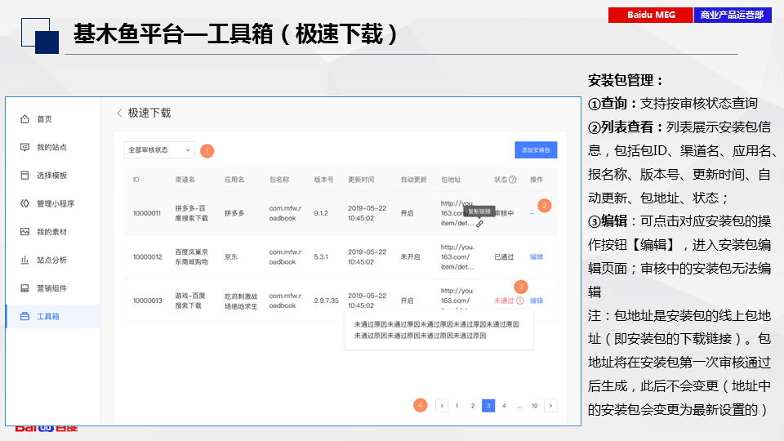Open the 首页 home icon in sidebar
This screenshot has height=441, width=784.
click(24, 119)
